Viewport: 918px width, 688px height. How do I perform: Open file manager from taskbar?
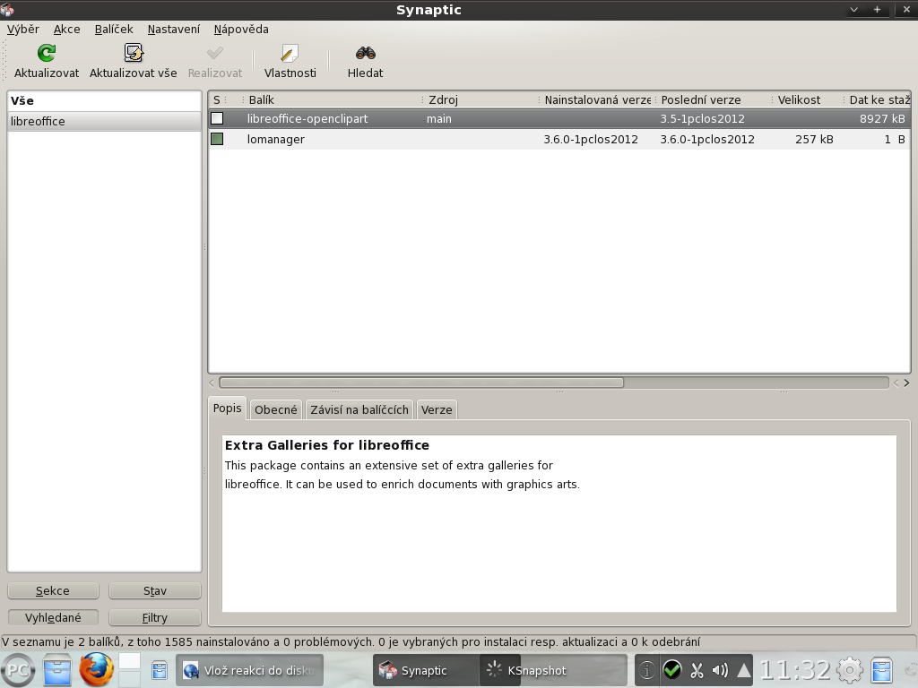coord(57,670)
